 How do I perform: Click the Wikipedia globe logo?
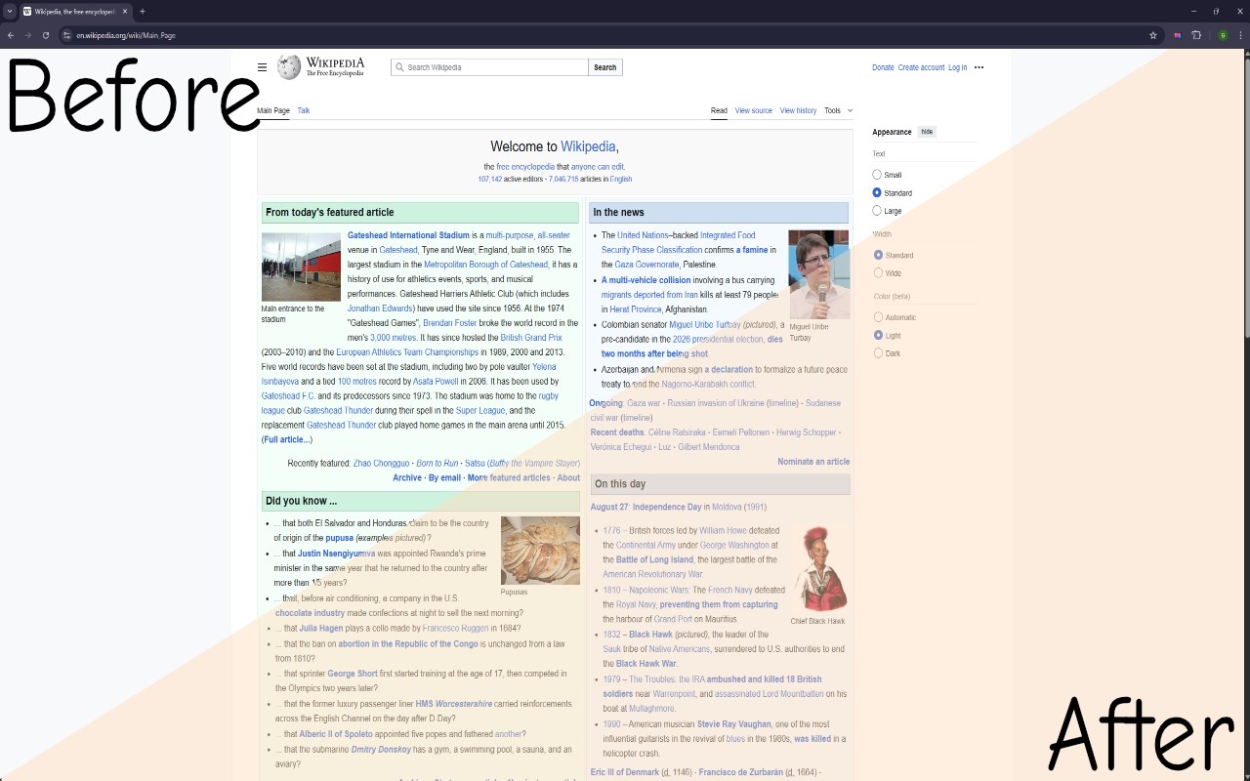pyautogui.click(x=288, y=67)
